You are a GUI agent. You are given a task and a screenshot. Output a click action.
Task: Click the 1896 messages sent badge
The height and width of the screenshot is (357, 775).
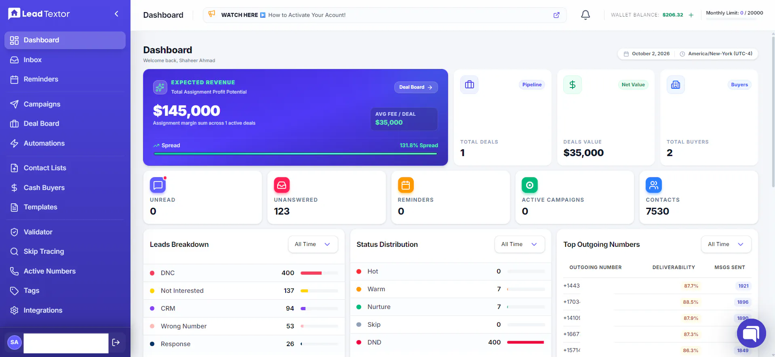743,302
